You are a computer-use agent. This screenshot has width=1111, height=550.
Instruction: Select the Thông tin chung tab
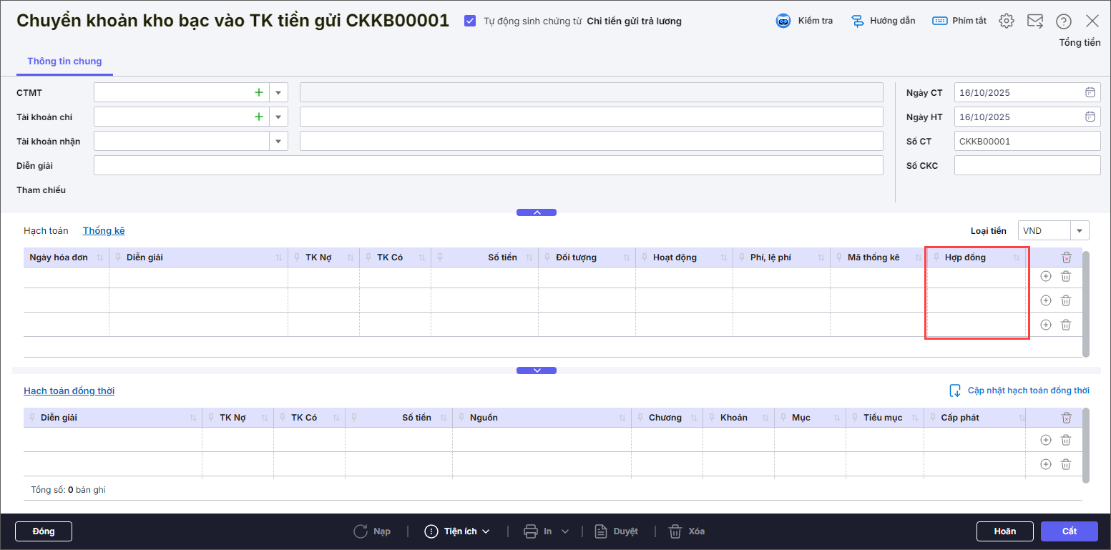[x=64, y=62]
